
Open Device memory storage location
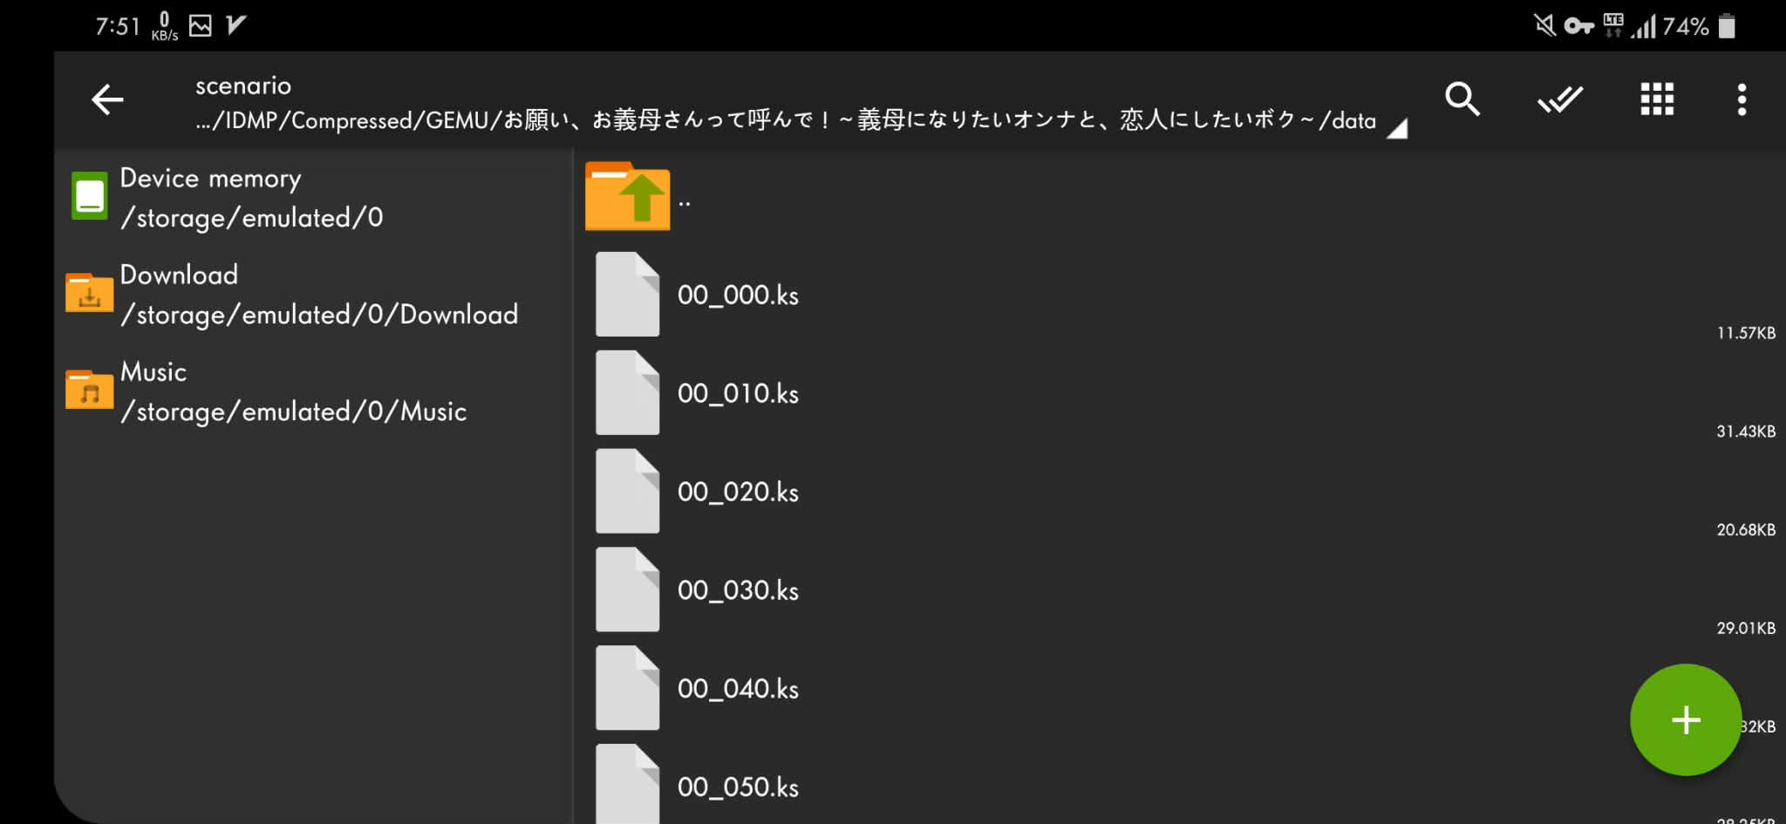pyautogui.click(x=251, y=198)
